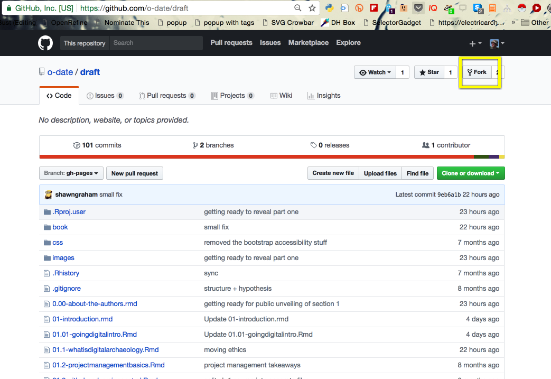551x379 pixels.
Task: Open the Wiki tab
Action: (x=282, y=96)
